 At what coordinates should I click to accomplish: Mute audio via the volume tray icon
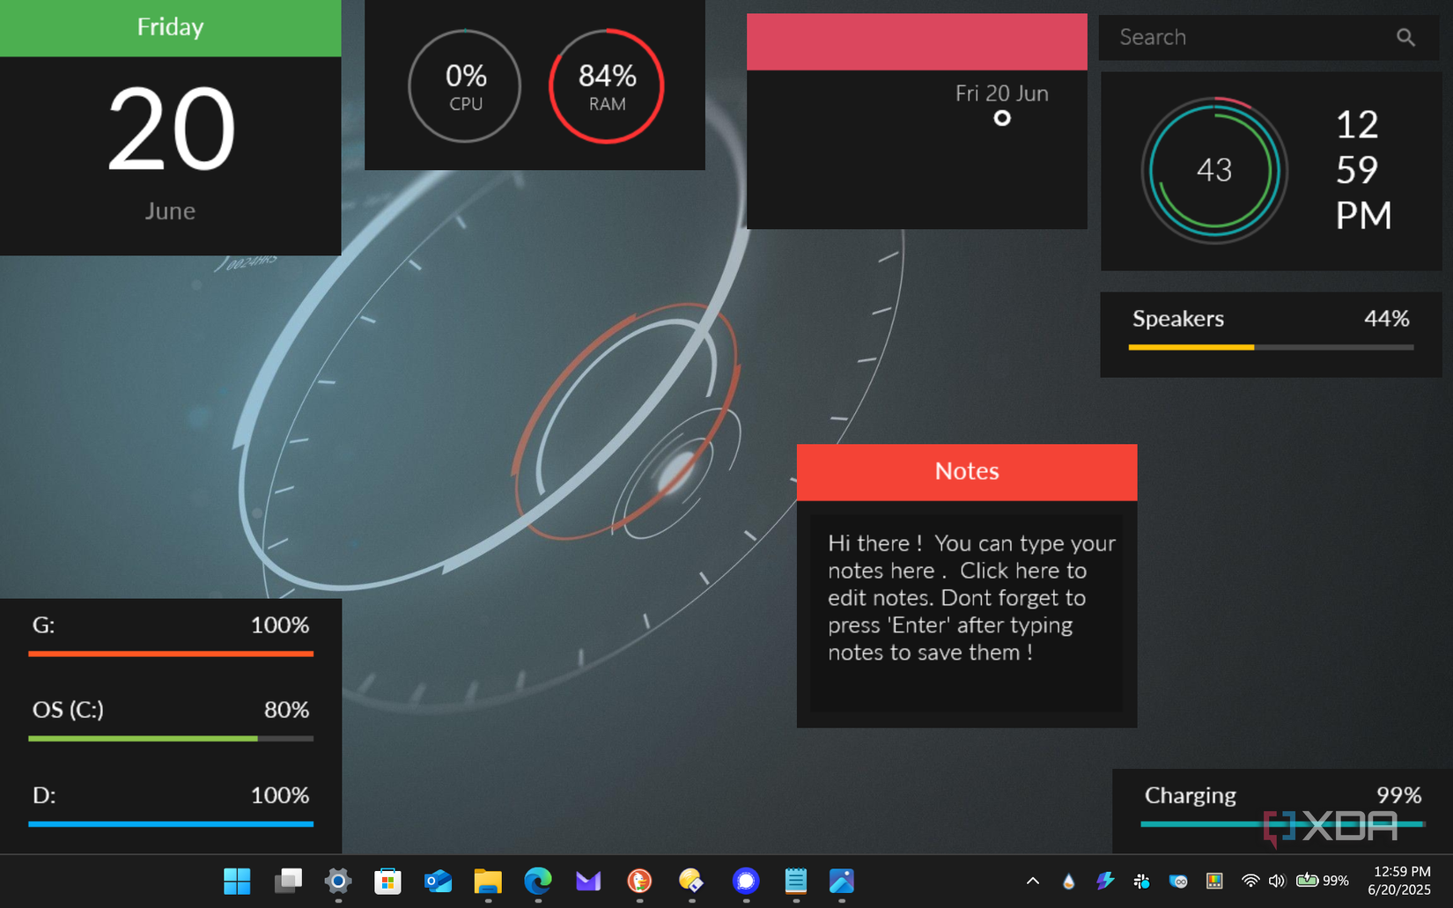coord(1277,881)
